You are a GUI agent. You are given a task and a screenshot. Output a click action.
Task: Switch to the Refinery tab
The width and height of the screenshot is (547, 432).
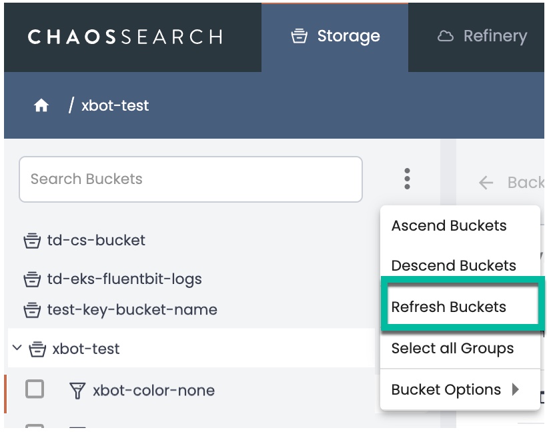point(482,36)
